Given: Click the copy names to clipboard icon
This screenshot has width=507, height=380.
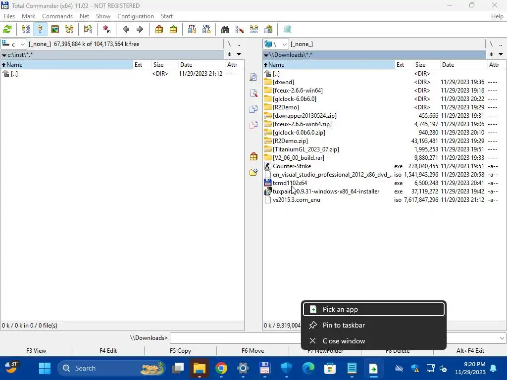Looking at the screenshot, I should pos(268,29).
